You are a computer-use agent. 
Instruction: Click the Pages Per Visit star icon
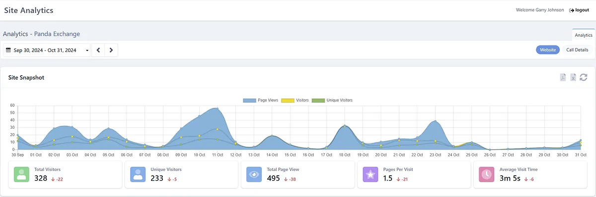tap(370, 174)
